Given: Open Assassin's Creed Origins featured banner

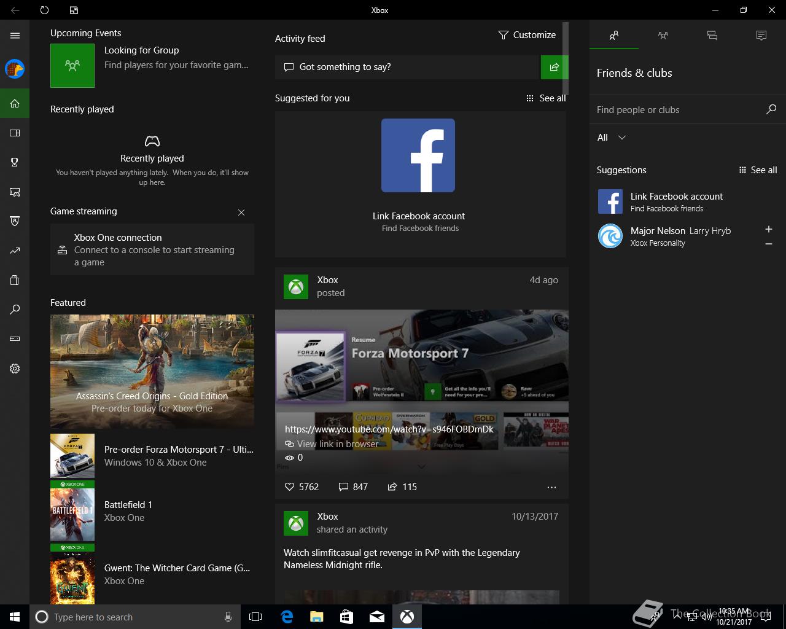Looking at the screenshot, I should pyautogui.click(x=152, y=371).
